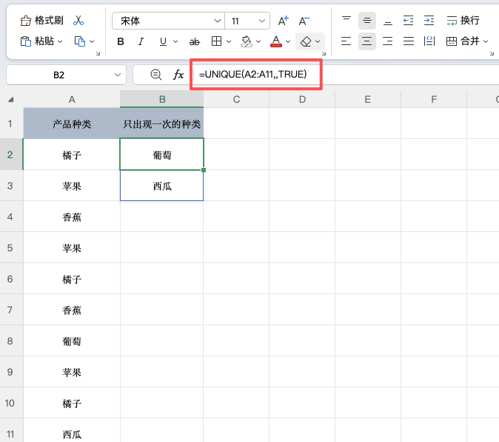Select row 5 header
499x442 pixels.
11,248
